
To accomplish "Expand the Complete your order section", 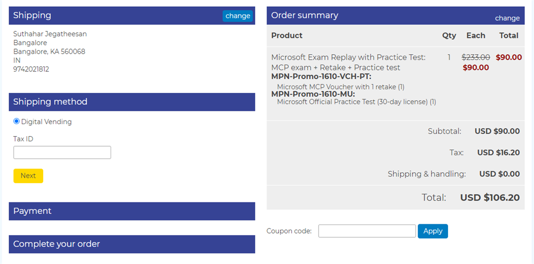I will click(132, 244).
